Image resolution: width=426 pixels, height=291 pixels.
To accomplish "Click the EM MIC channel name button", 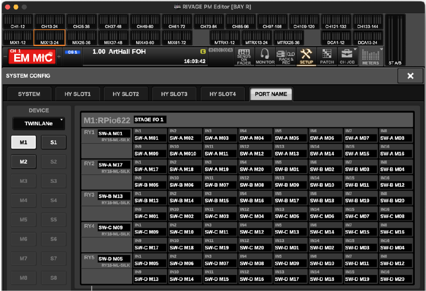I will 32,57.
